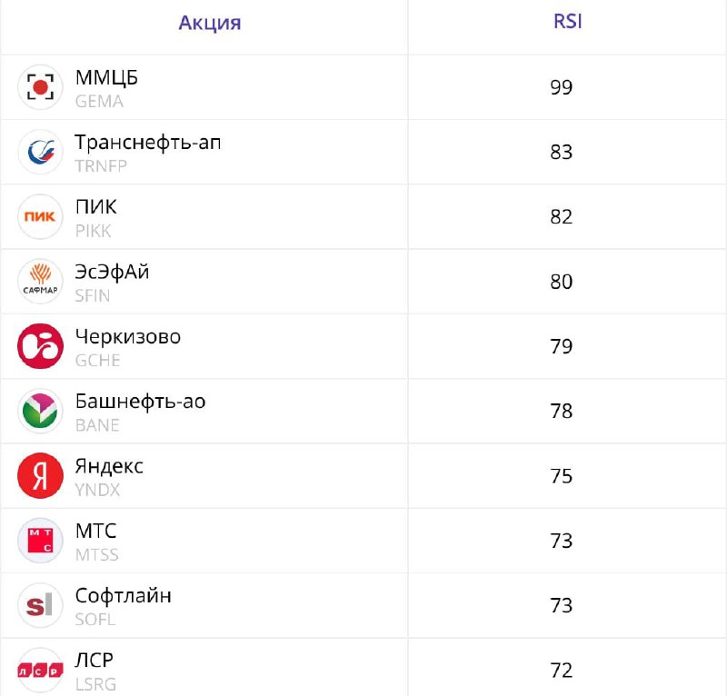Open the red Черкизово logo
The height and width of the screenshot is (696, 727).
(40, 346)
